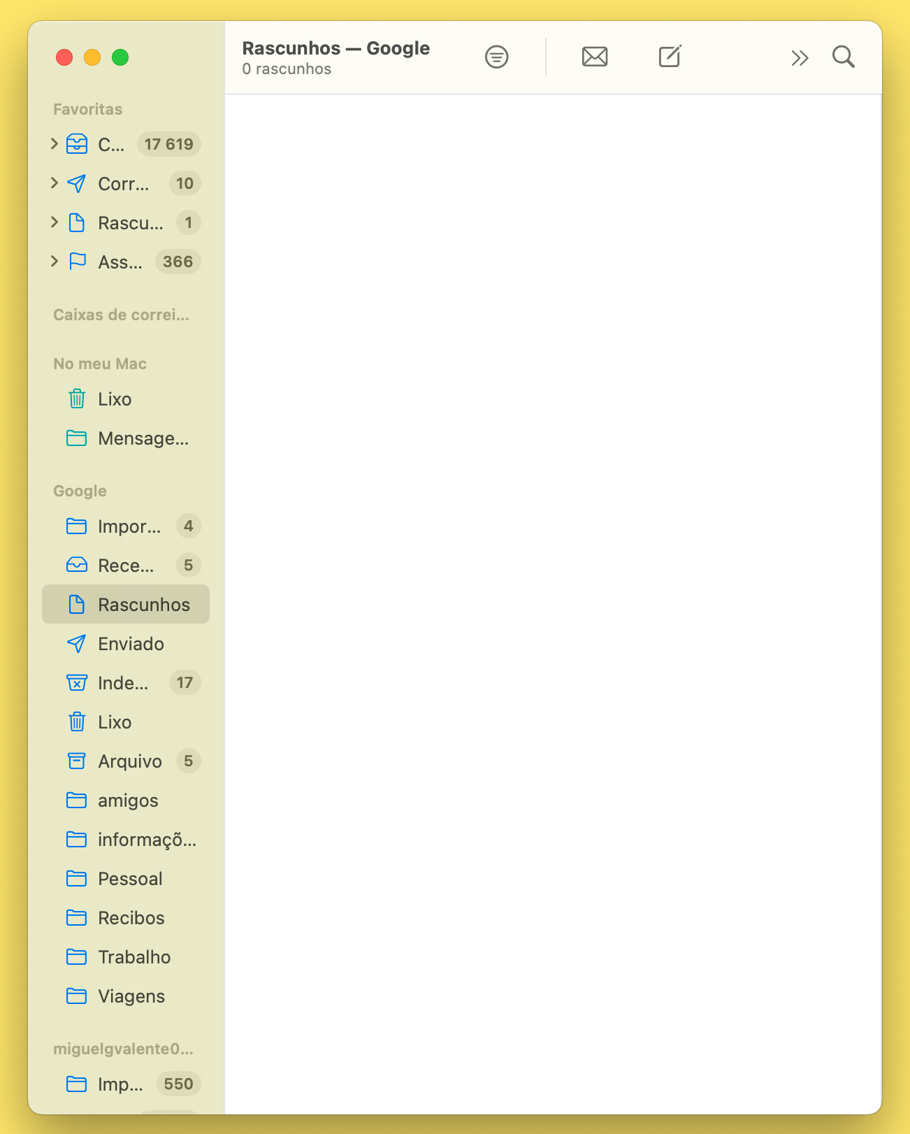The height and width of the screenshot is (1134, 910).
Task: Open the Recibos folder
Action: coord(126,918)
